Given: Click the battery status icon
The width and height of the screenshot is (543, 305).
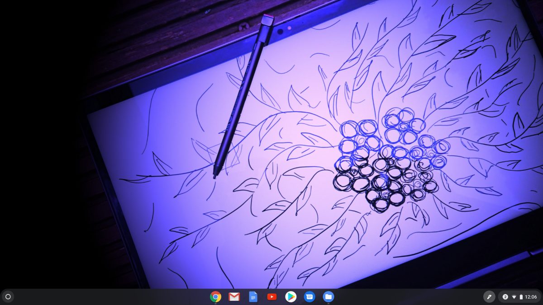Looking at the screenshot, I should point(521,297).
